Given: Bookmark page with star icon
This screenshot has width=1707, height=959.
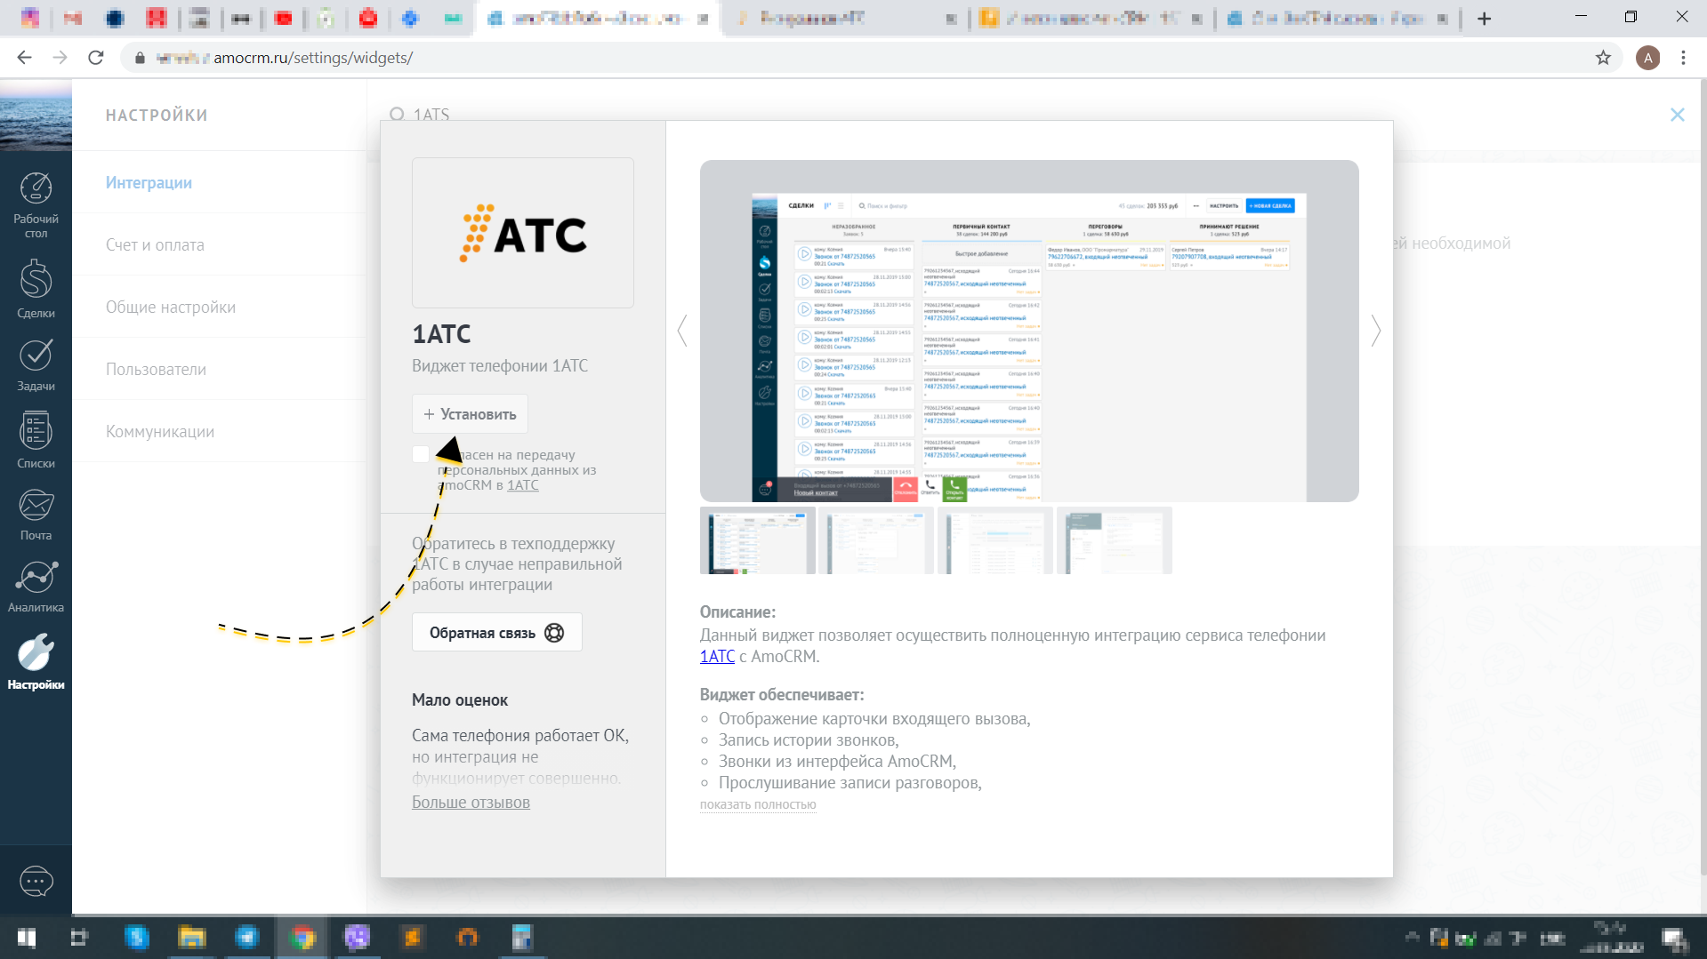Looking at the screenshot, I should coord(1603,58).
